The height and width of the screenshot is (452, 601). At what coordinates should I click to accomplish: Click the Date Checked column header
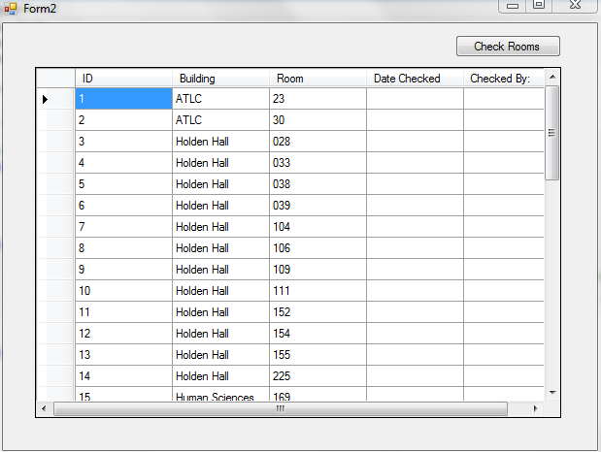(x=415, y=79)
